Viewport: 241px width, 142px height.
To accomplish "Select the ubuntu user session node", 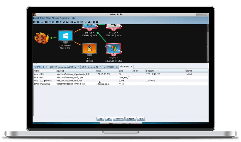I will coord(89,50).
